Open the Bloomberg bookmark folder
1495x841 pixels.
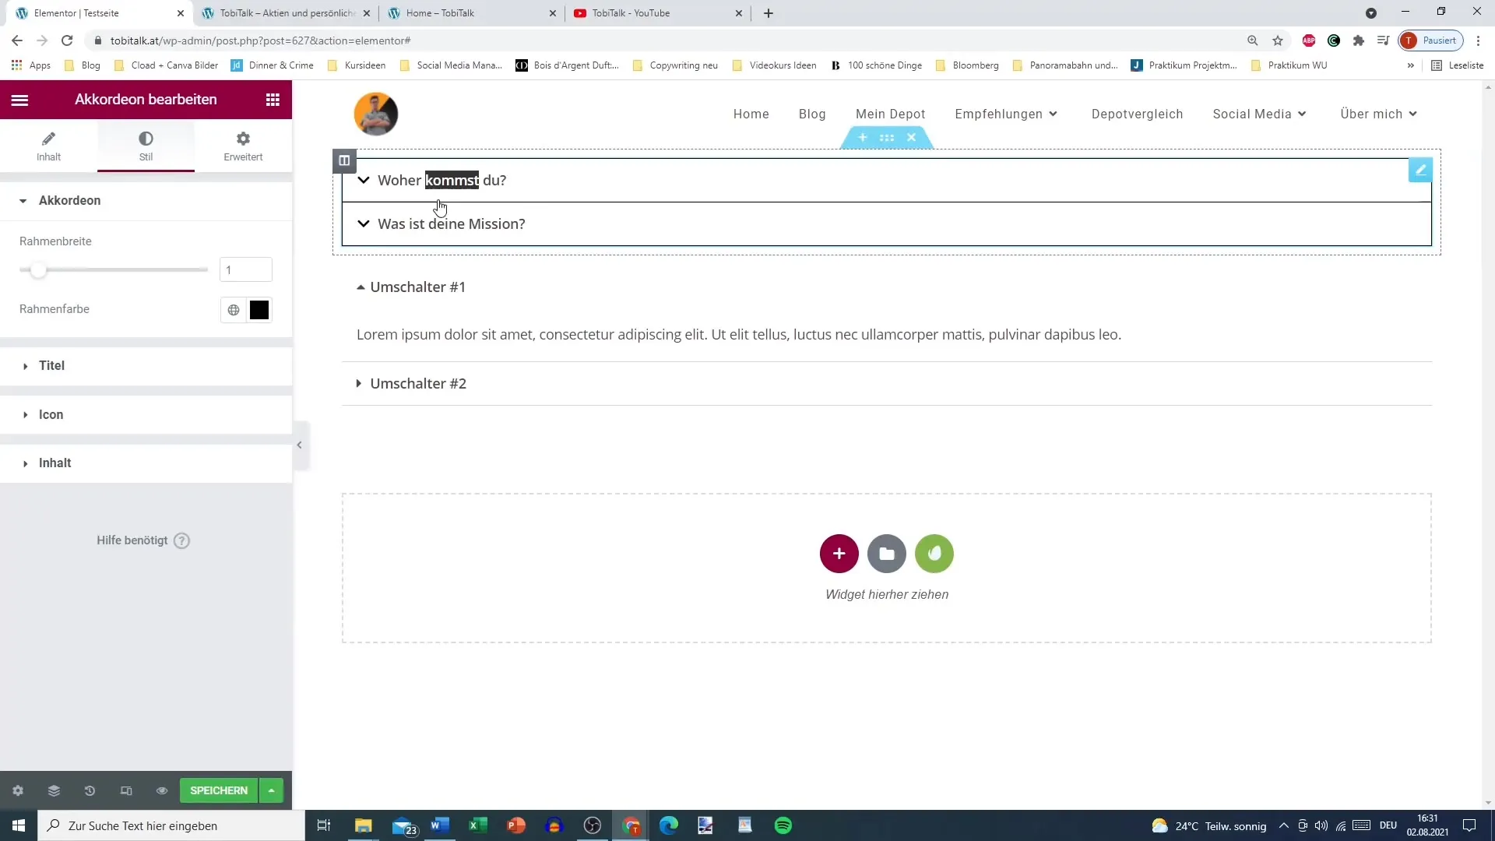pyautogui.click(x=967, y=65)
